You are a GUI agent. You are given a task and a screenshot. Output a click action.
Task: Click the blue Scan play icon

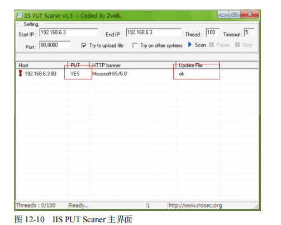click(189, 45)
